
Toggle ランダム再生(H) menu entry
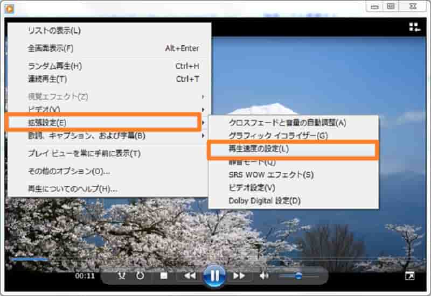pyautogui.click(x=109, y=66)
